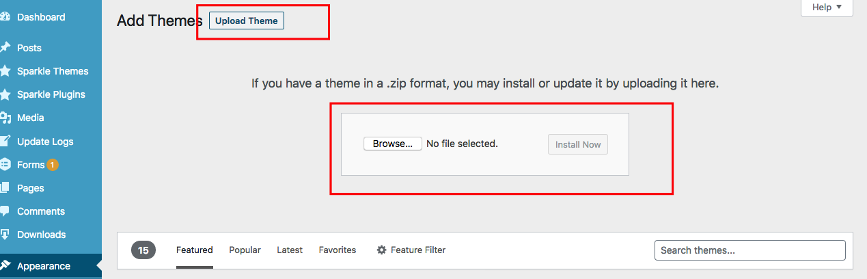Click the Sparkle Plugins star icon
Screen dimensions: 867x279
click(5, 94)
